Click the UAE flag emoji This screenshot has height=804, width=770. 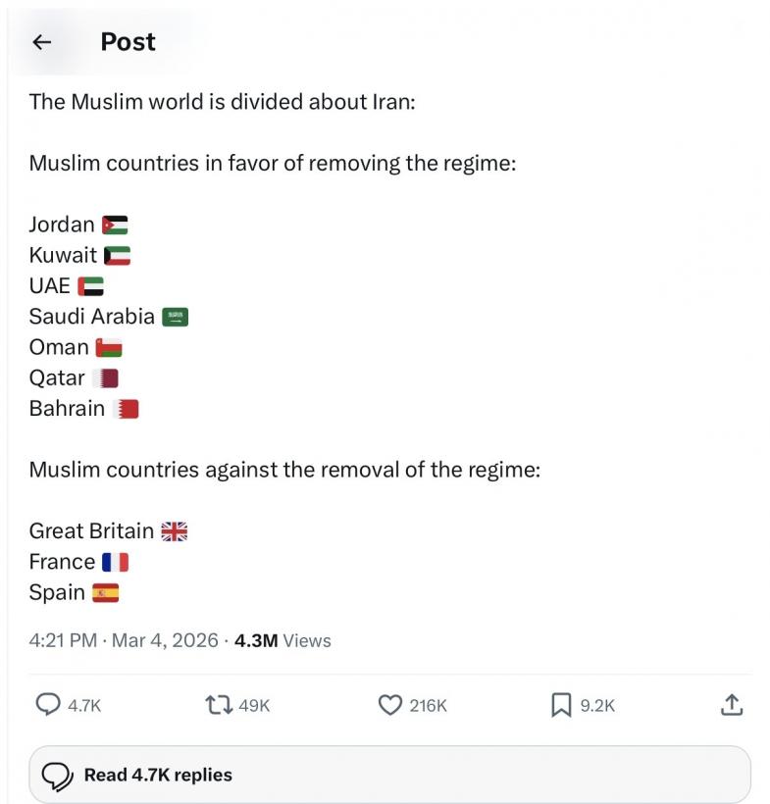pos(90,286)
